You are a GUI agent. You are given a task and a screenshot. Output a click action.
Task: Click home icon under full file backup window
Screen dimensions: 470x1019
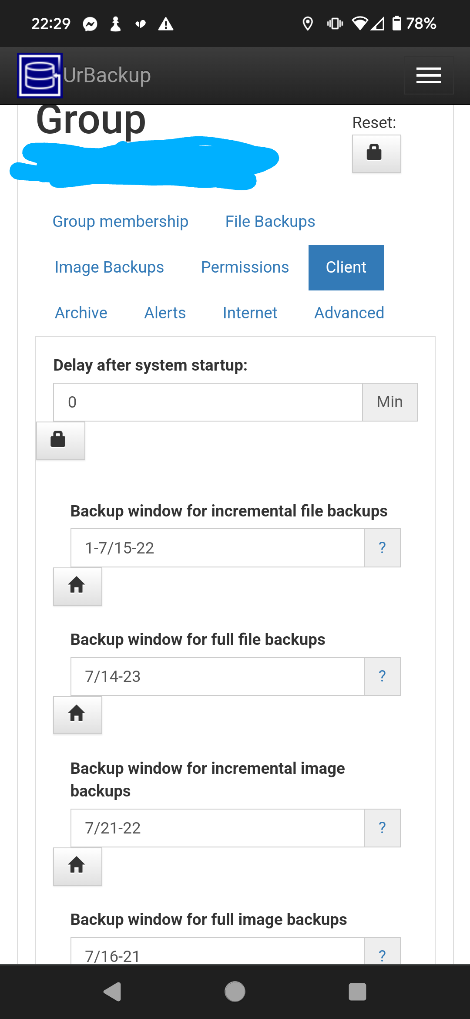[x=77, y=715]
